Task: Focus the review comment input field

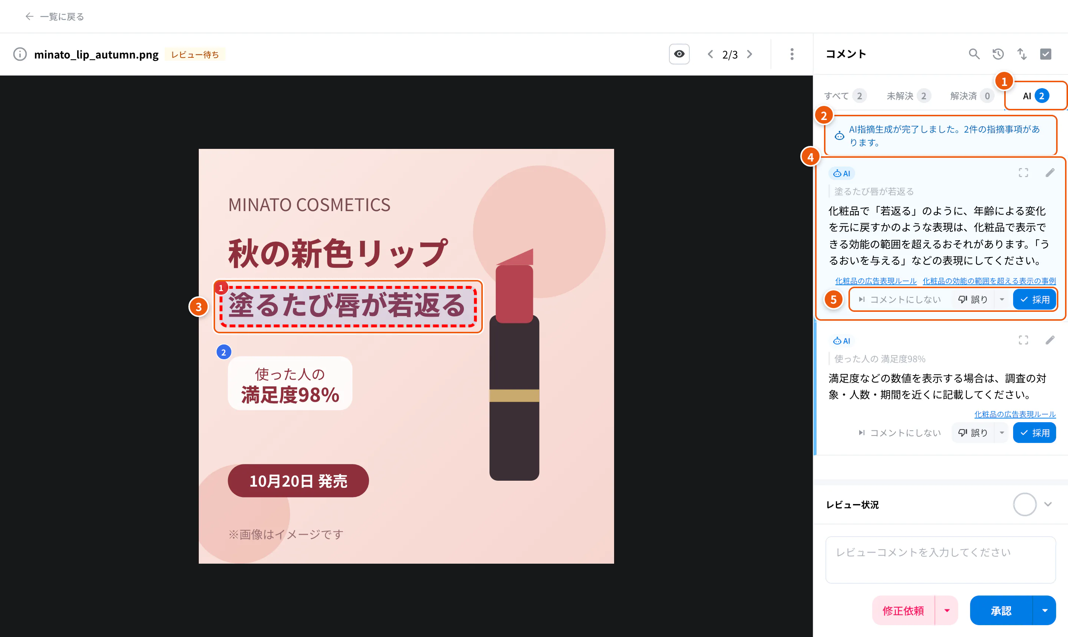Action: [940, 560]
